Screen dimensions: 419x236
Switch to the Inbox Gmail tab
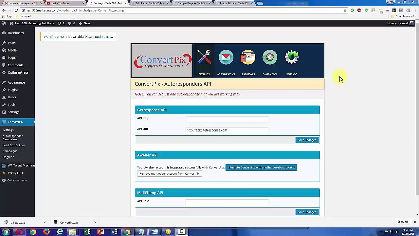tap(22, 3)
